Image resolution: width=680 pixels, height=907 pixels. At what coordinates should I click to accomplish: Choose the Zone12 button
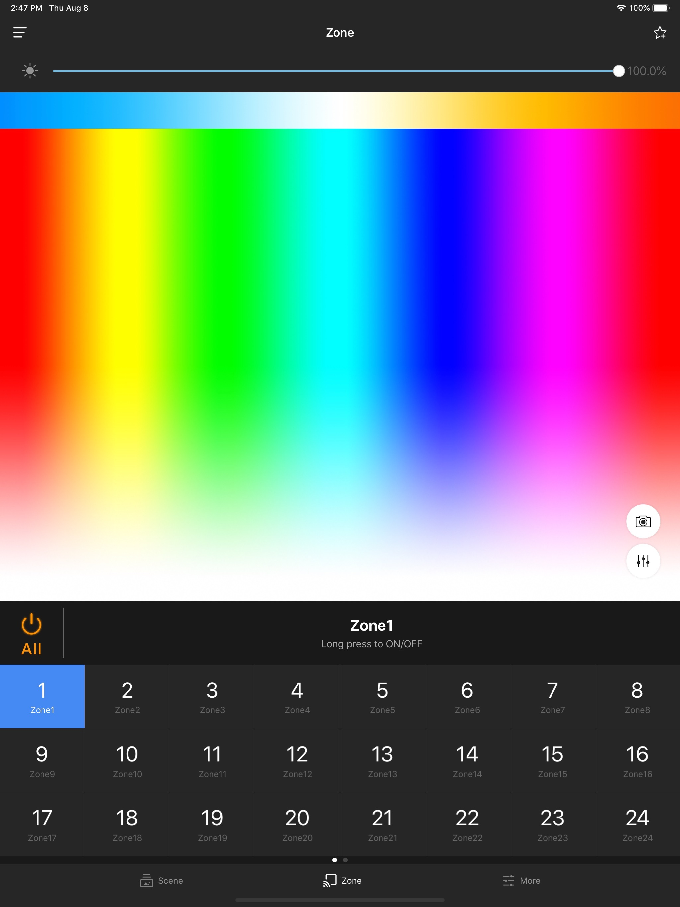coord(297,760)
